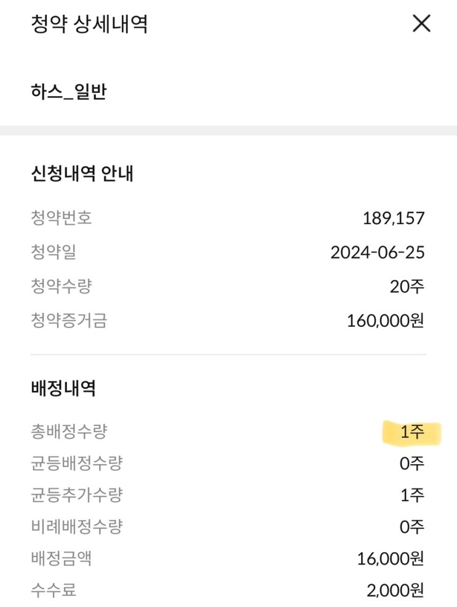Click the 배정금액 label
This screenshot has width=457, height=607.
tap(61, 559)
